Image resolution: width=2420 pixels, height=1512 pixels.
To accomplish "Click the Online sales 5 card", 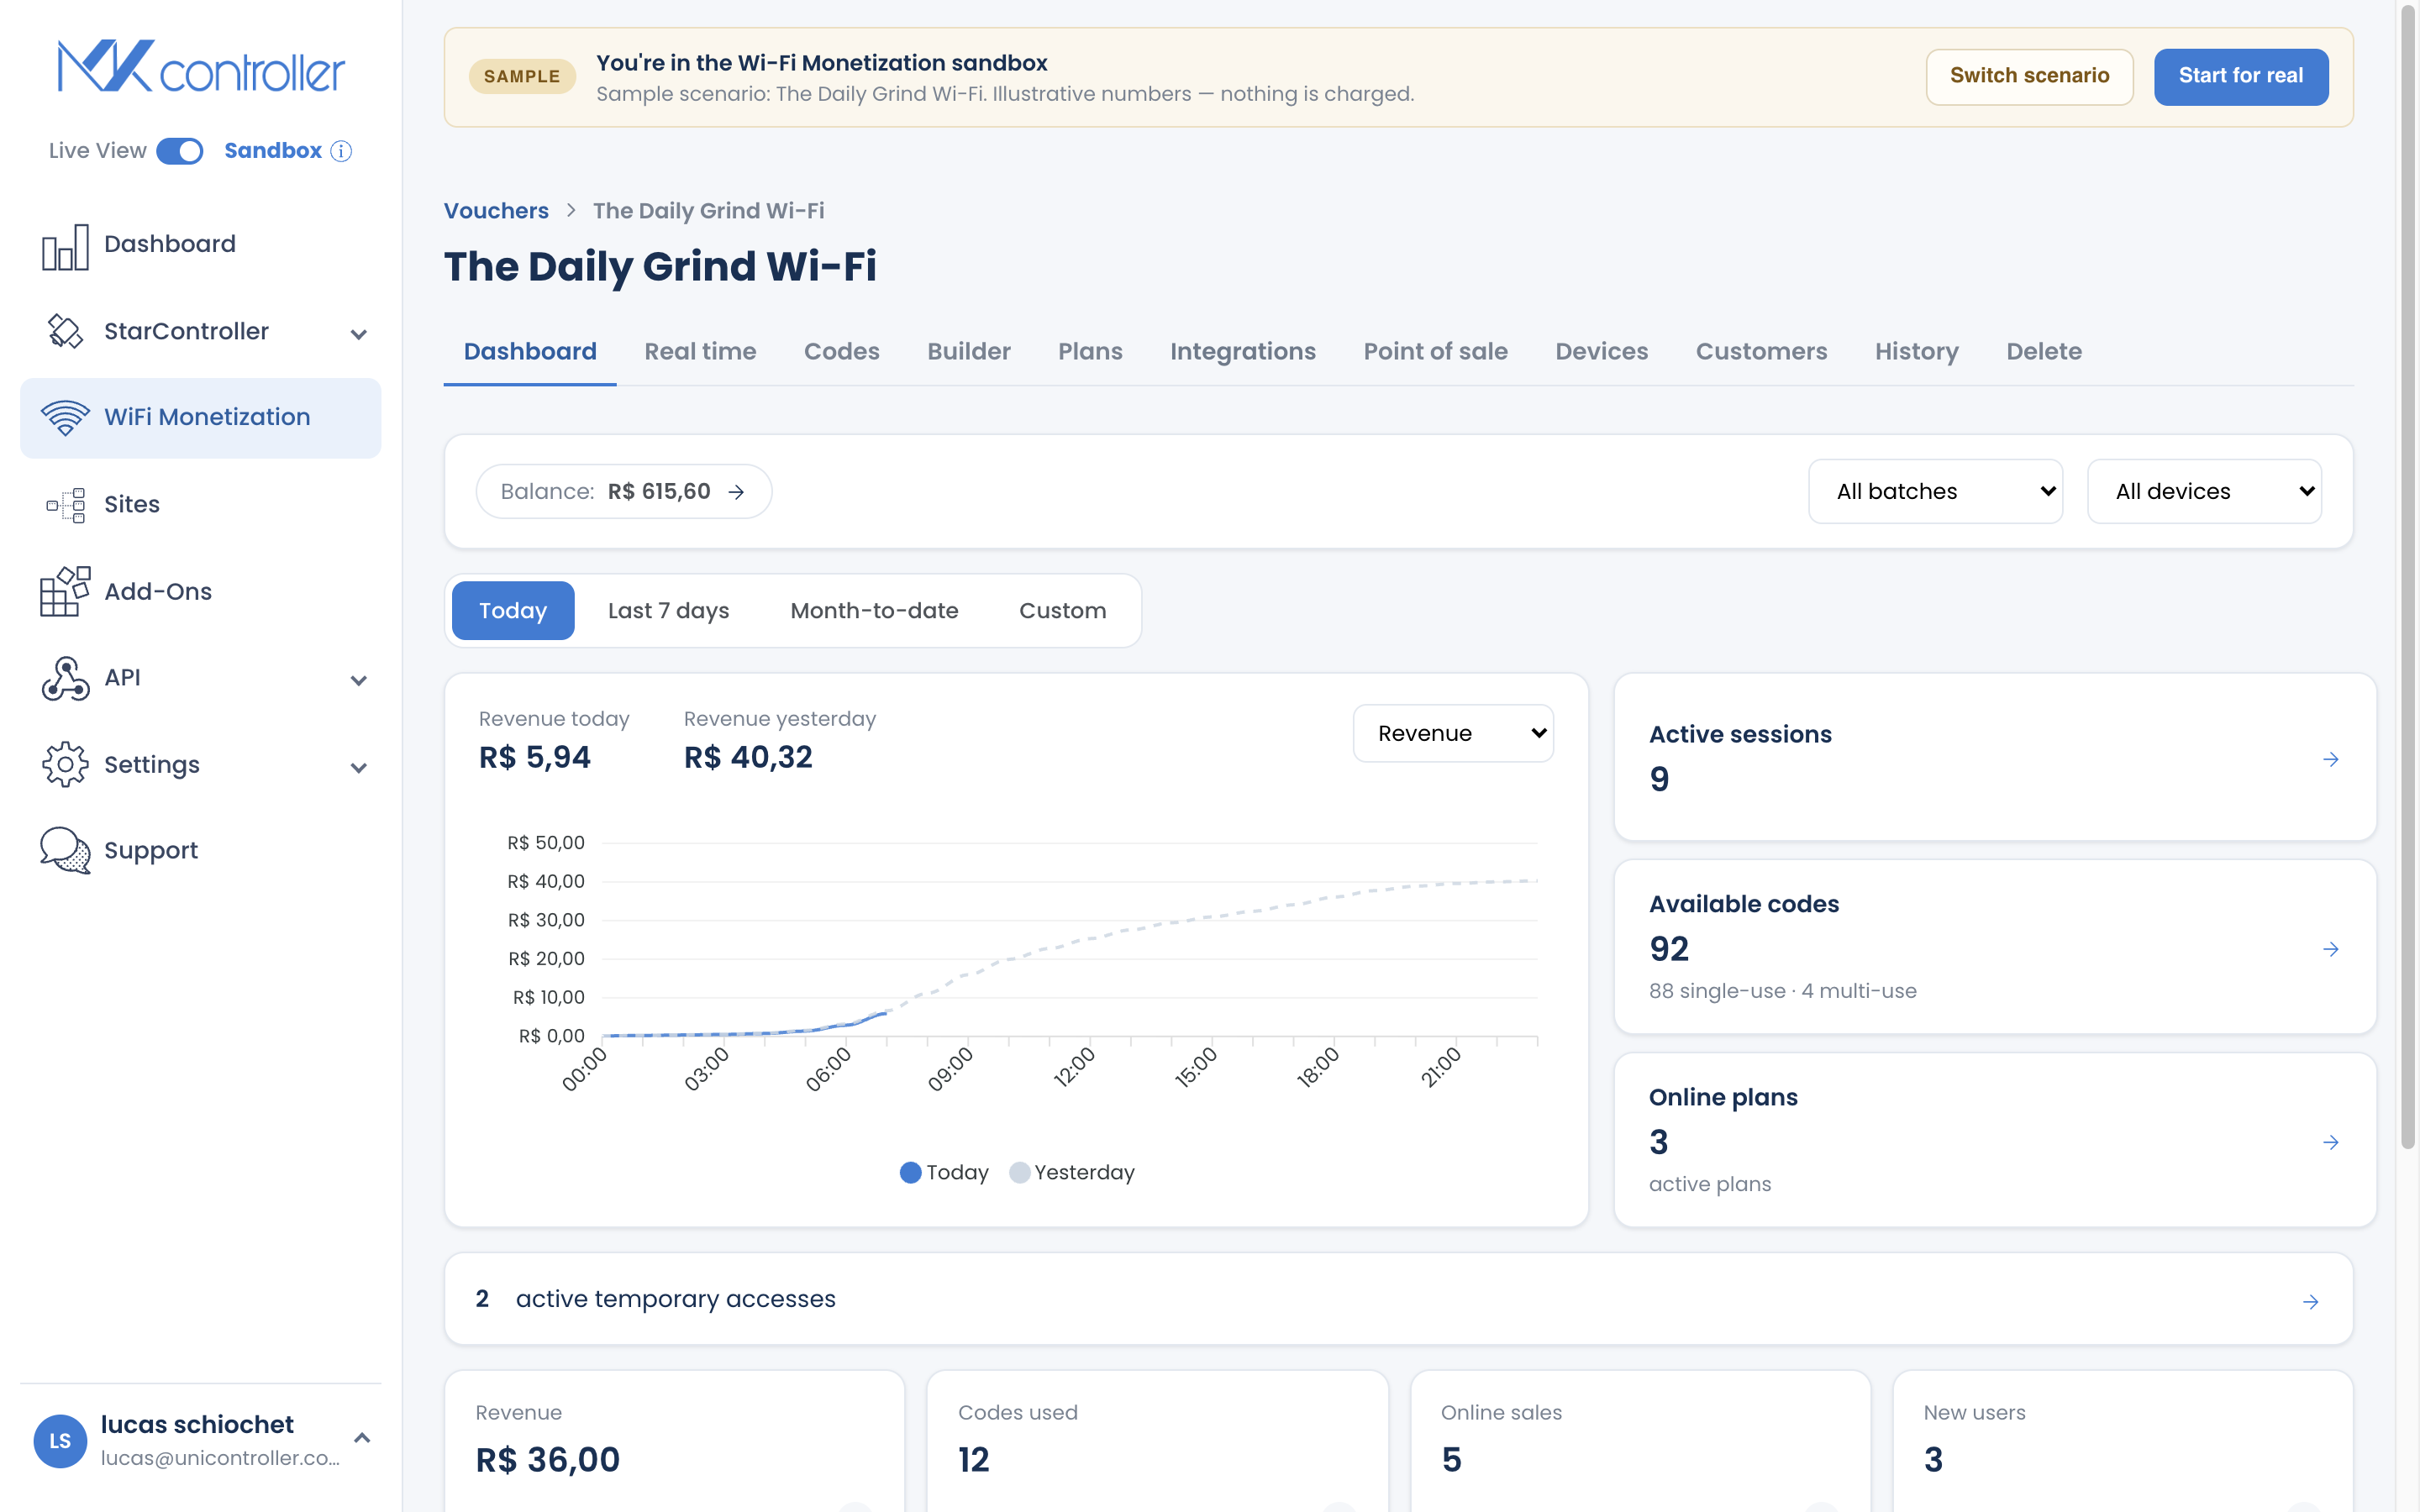I will pos(1640,1441).
